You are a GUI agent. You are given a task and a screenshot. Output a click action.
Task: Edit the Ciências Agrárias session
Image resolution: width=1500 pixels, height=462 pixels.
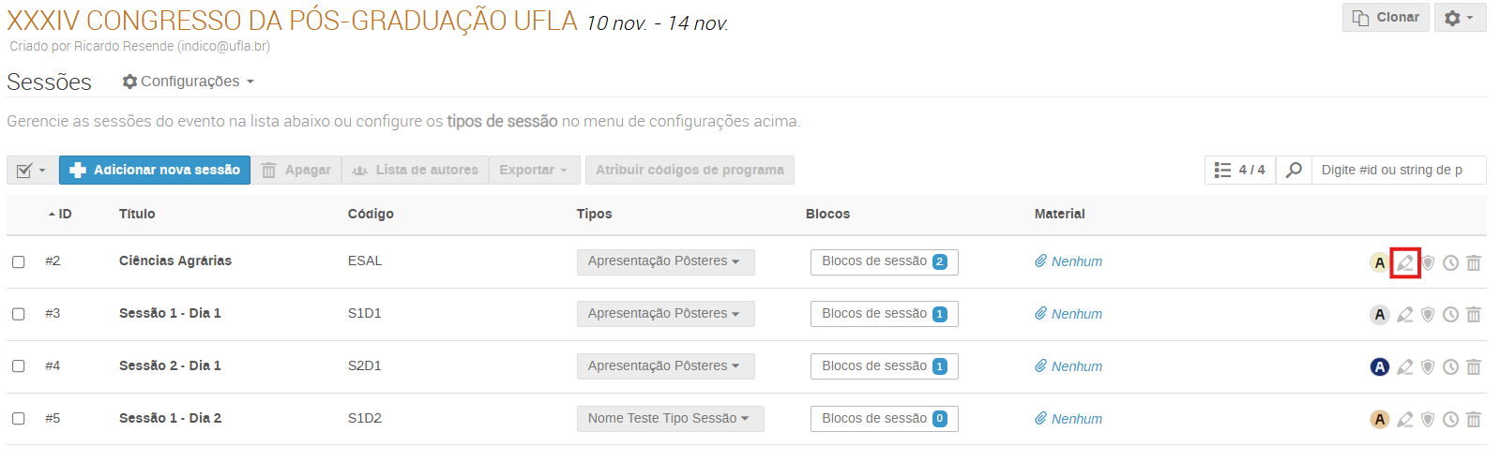[1404, 262]
